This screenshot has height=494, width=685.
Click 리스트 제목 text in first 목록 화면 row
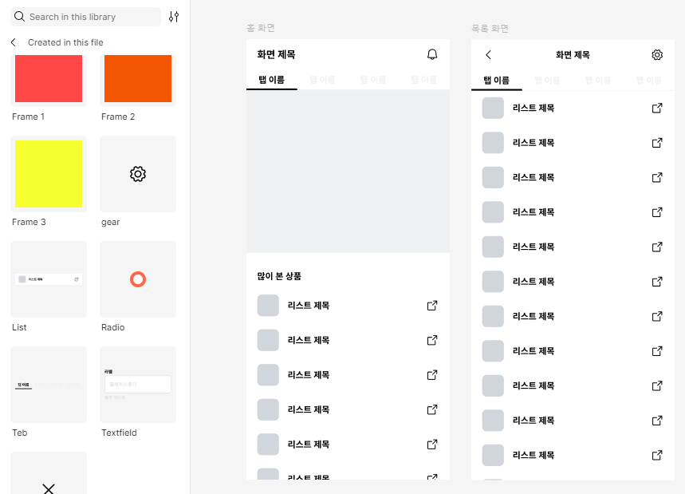tap(533, 108)
